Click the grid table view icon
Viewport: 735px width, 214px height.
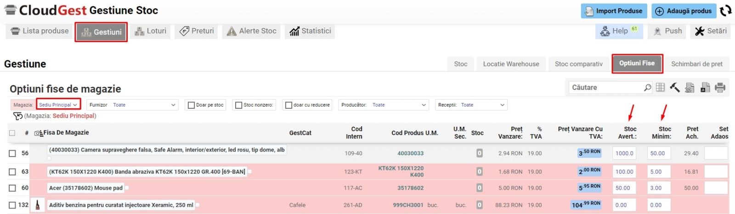660,87
